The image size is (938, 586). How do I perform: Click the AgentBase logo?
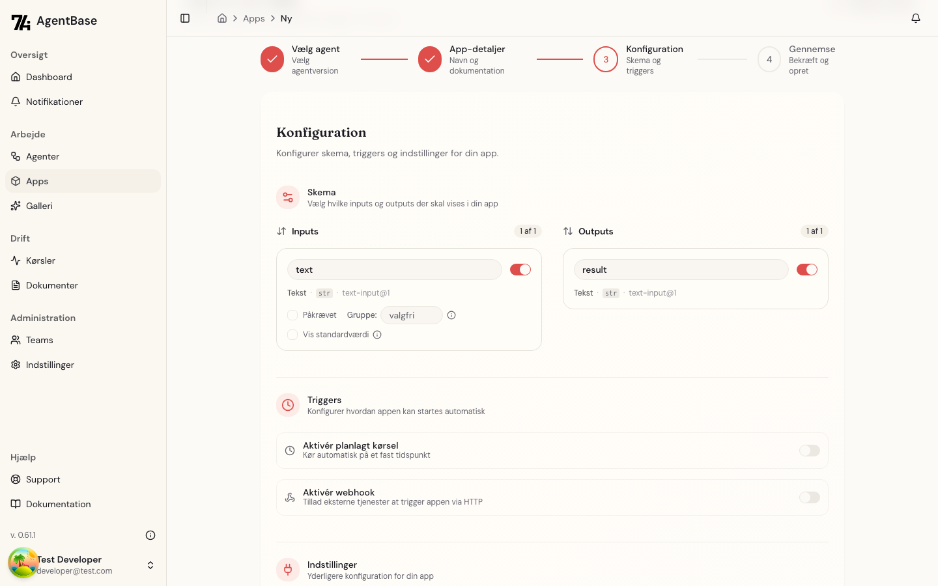coord(54,21)
